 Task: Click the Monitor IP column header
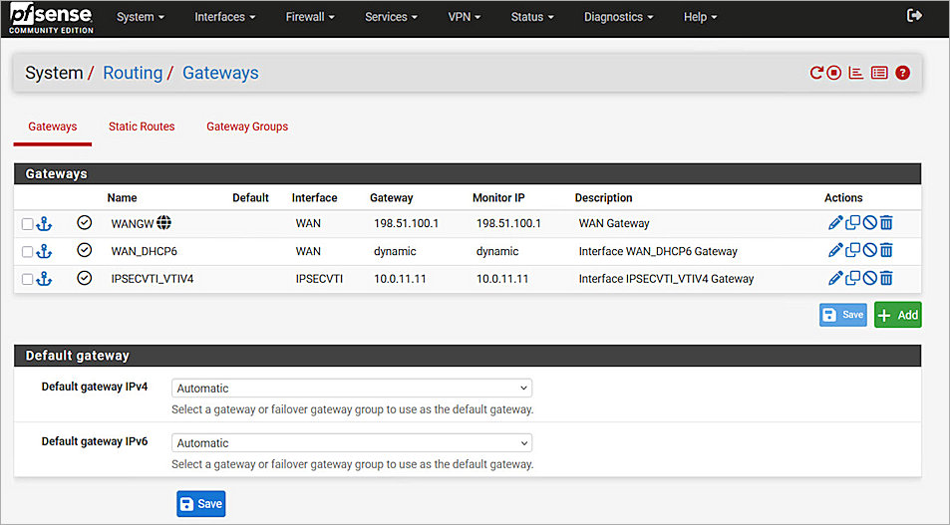click(498, 198)
